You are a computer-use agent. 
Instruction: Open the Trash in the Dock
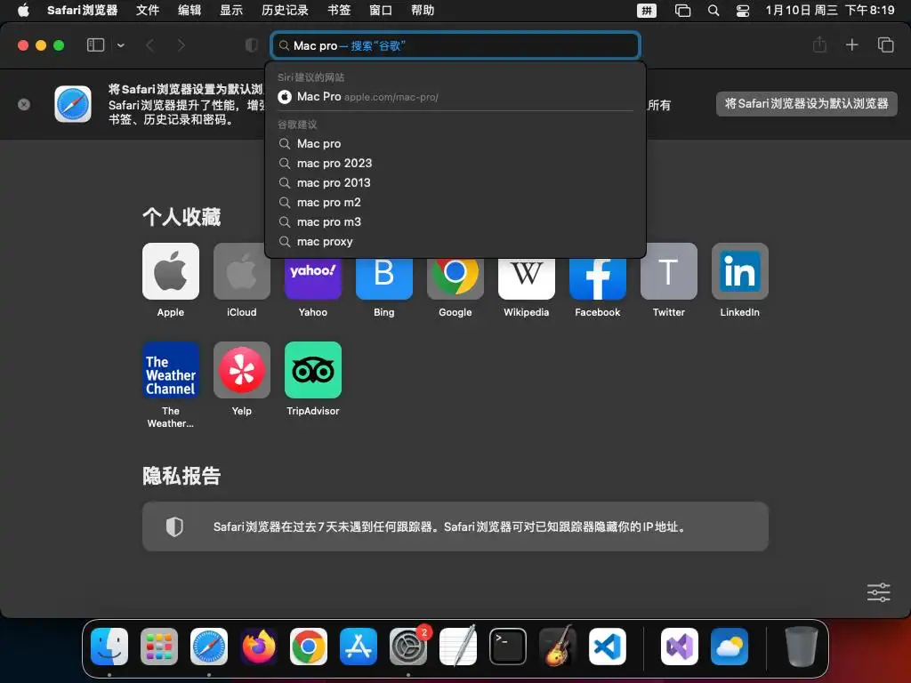coord(802,647)
